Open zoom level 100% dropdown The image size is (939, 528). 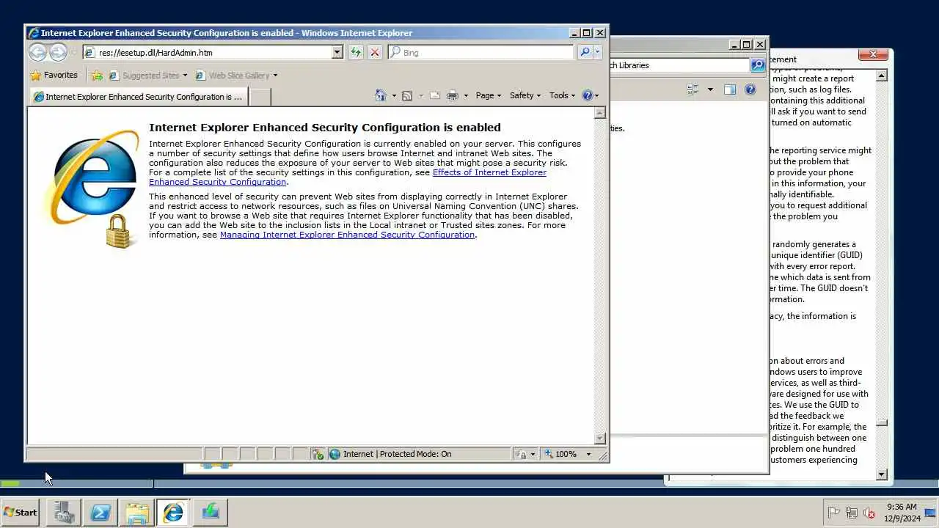588,454
